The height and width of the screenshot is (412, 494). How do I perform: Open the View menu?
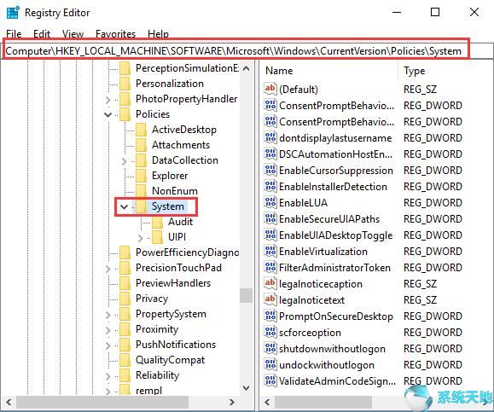pyautogui.click(x=73, y=34)
